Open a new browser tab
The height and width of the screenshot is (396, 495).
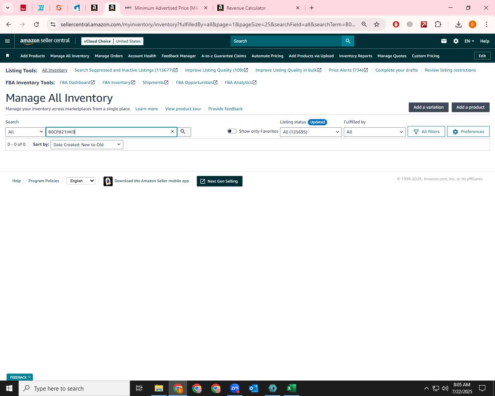[312, 8]
